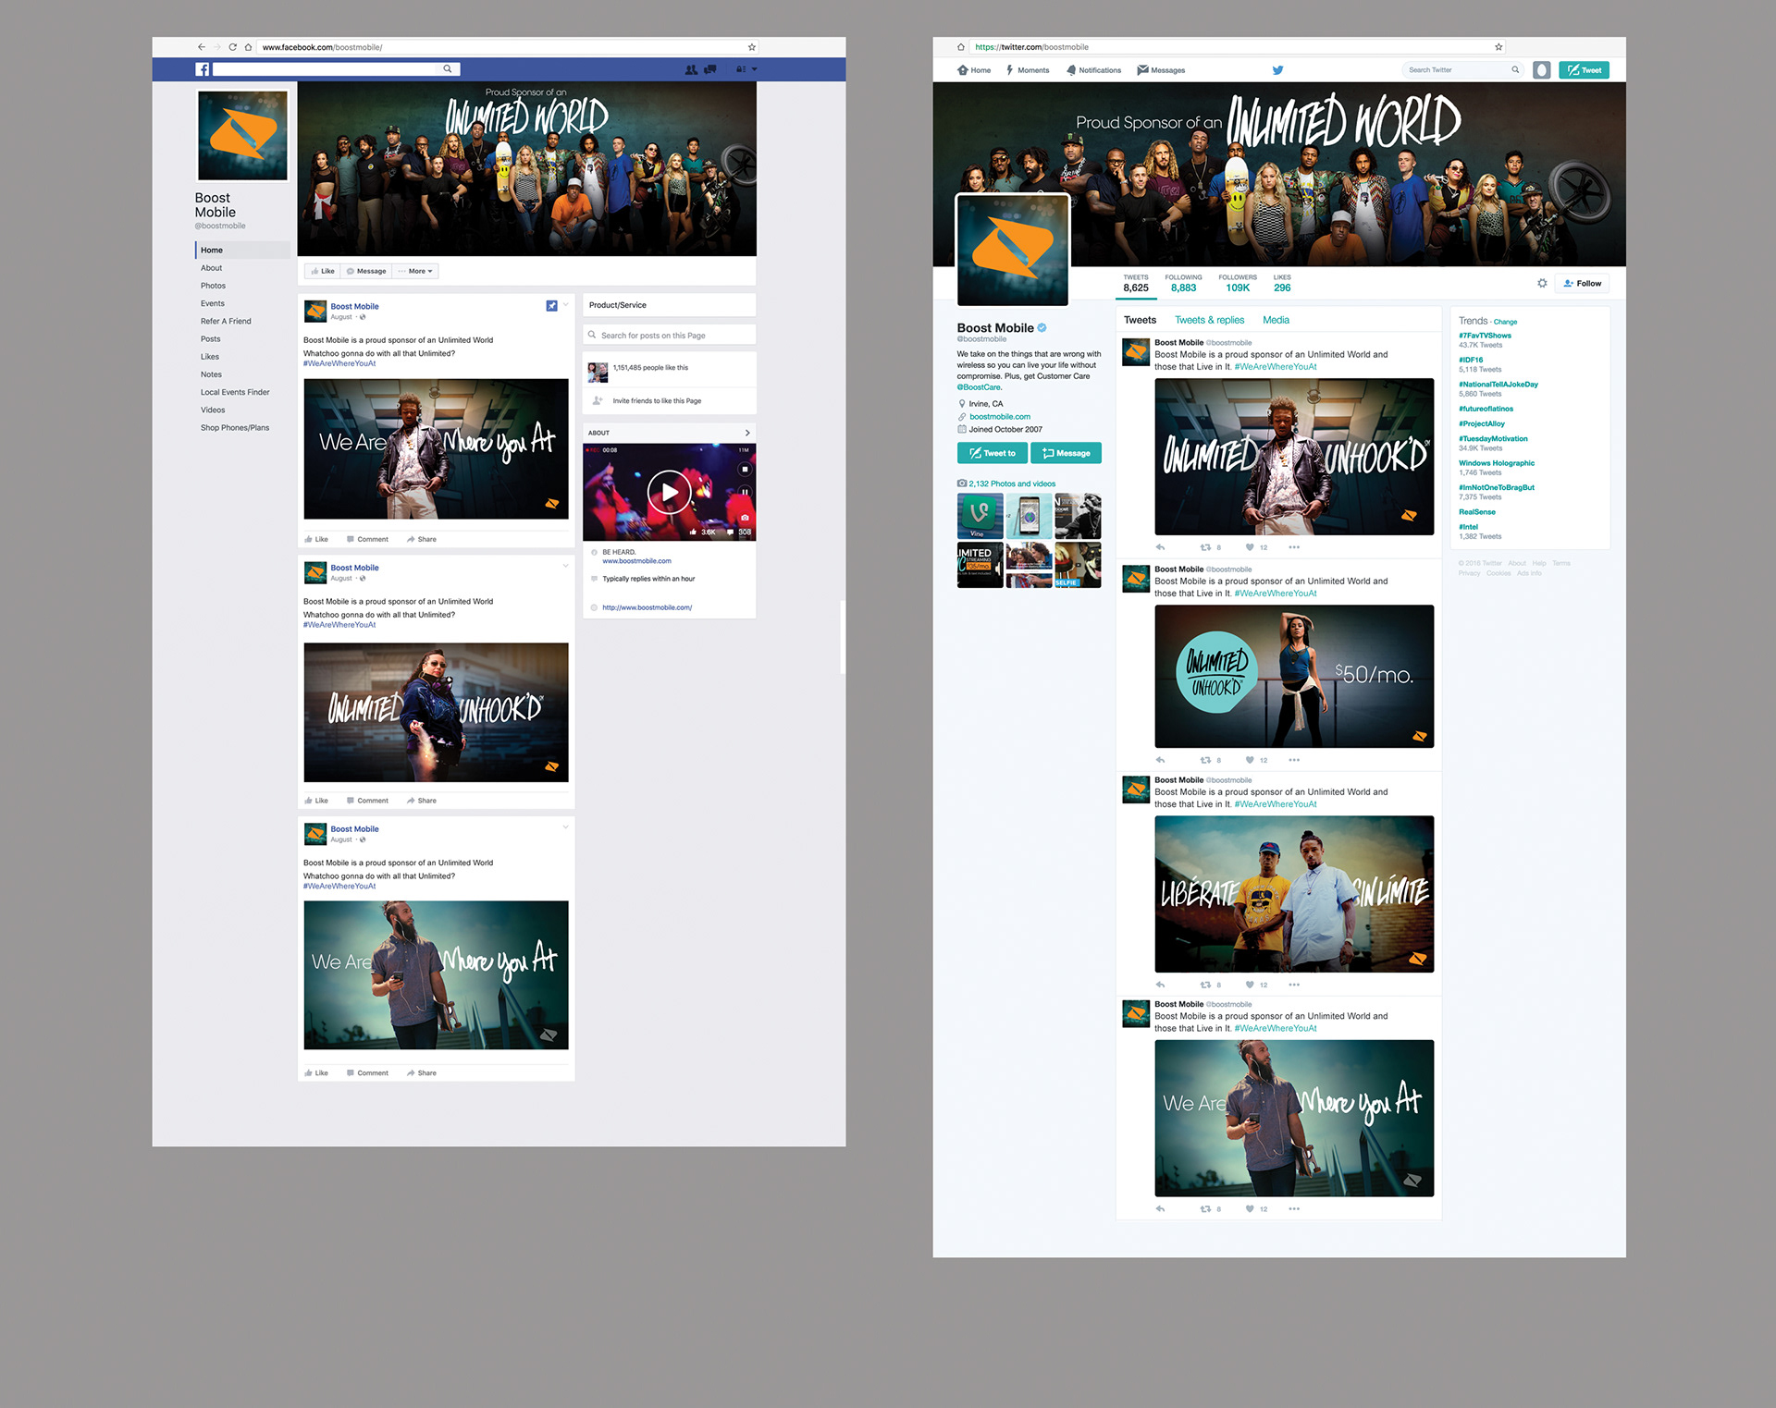Open 2,132 Photos and videos link

pyautogui.click(x=1012, y=484)
